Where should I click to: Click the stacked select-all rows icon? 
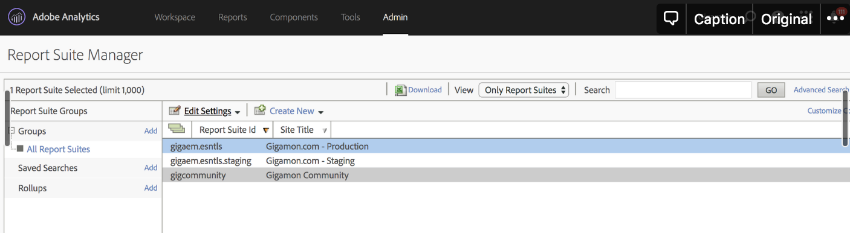pos(177,129)
